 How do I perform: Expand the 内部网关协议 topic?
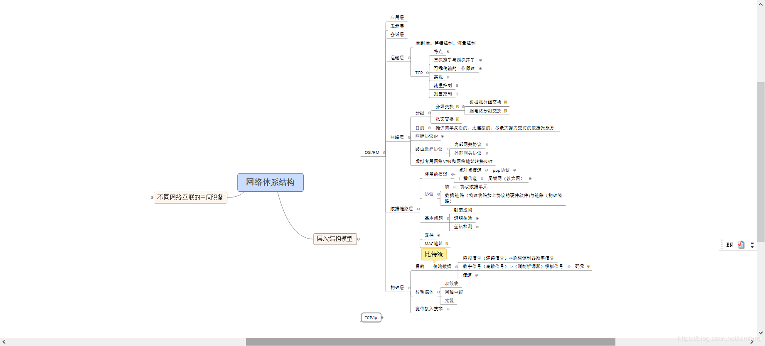(487, 144)
